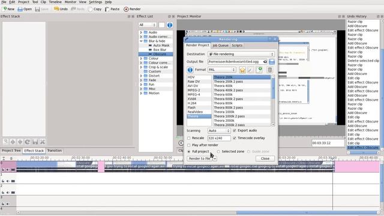This screenshot has width=384, height=216.
Task: Open the Settings menu
Action: pyautogui.click(x=95, y=2)
